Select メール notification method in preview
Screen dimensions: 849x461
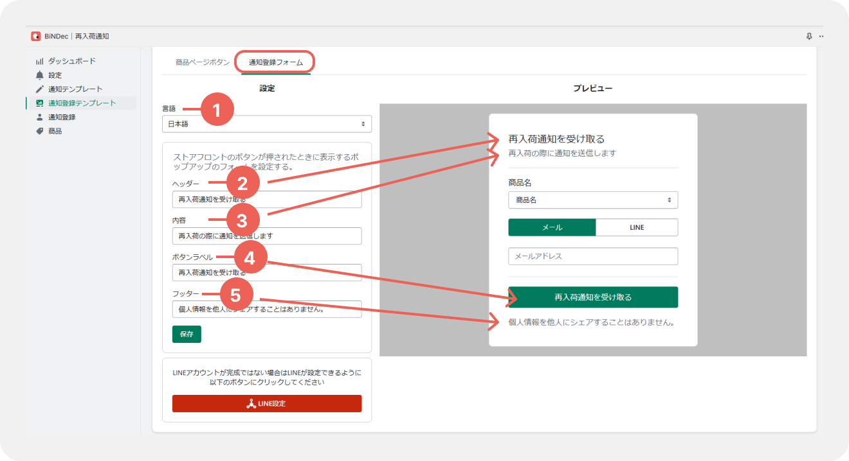click(552, 227)
